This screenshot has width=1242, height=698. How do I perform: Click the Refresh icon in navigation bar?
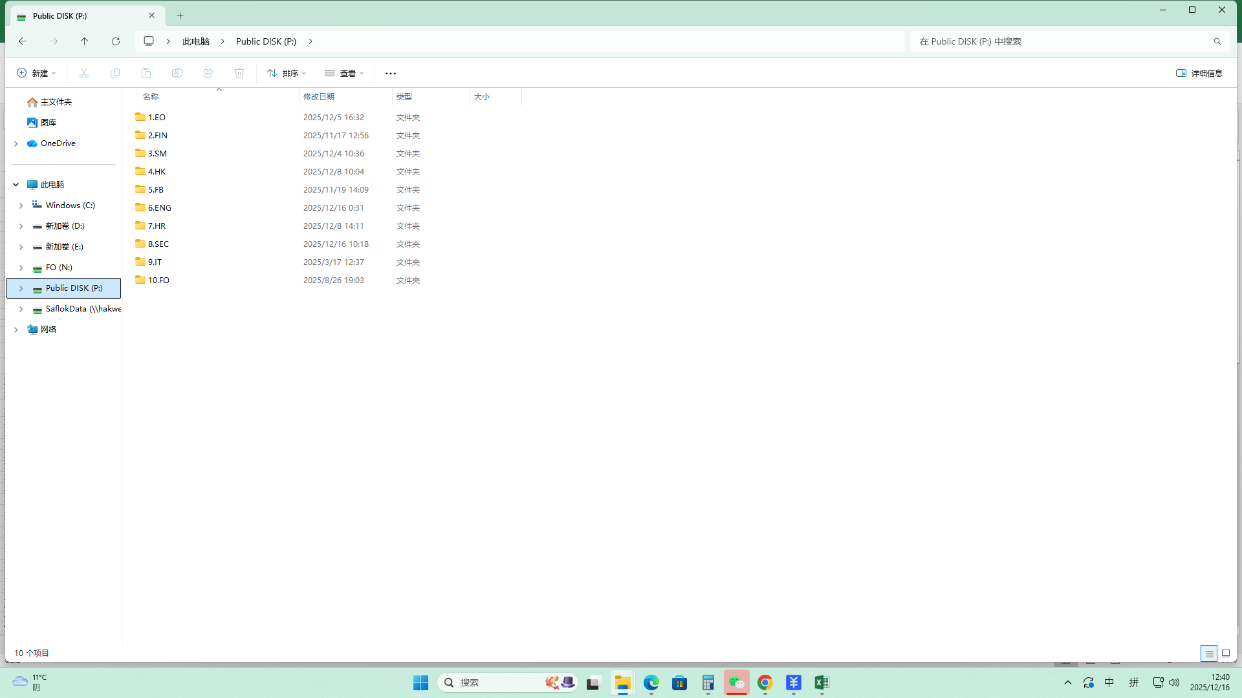pos(116,41)
